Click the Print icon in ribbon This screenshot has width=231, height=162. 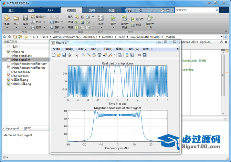click(33, 27)
